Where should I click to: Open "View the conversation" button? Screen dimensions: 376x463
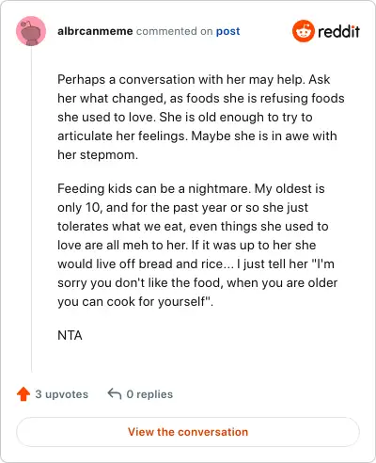188,432
